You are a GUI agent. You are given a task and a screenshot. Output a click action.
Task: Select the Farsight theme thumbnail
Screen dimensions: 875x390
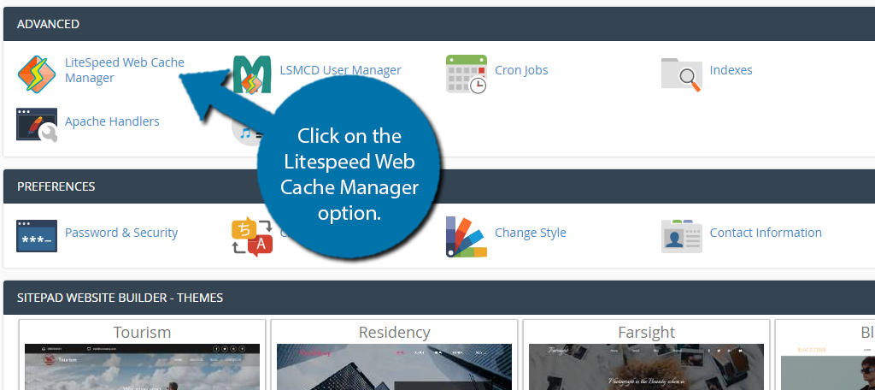pyautogui.click(x=646, y=367)
